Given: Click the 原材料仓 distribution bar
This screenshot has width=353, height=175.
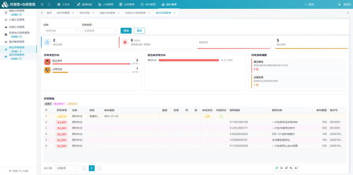Looking at the screenshot, I should coord(189,60).
